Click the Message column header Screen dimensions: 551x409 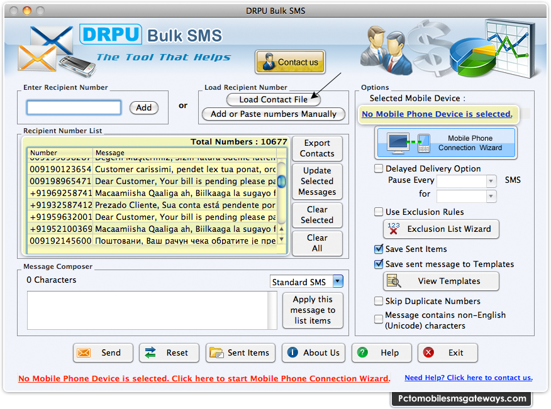(x=185, y=153)
